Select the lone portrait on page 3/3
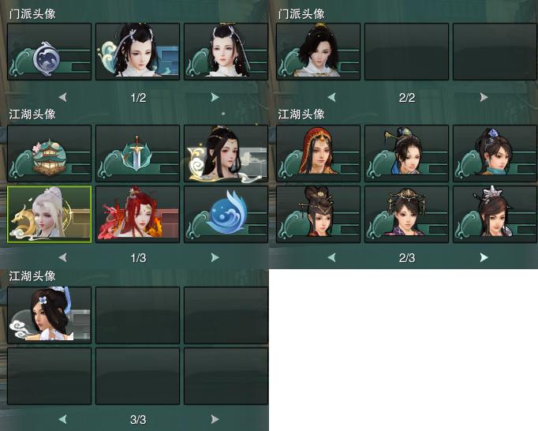Image resolution: width=538 pixels, height=431 pixels. [49, 315]
